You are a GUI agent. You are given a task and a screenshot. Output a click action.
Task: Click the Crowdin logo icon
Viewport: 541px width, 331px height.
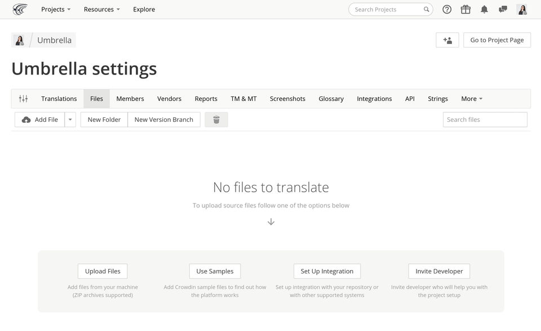click(x=20, y=9)
